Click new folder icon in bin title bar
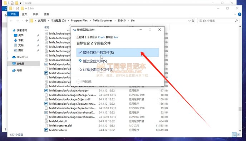 point(22,8)
